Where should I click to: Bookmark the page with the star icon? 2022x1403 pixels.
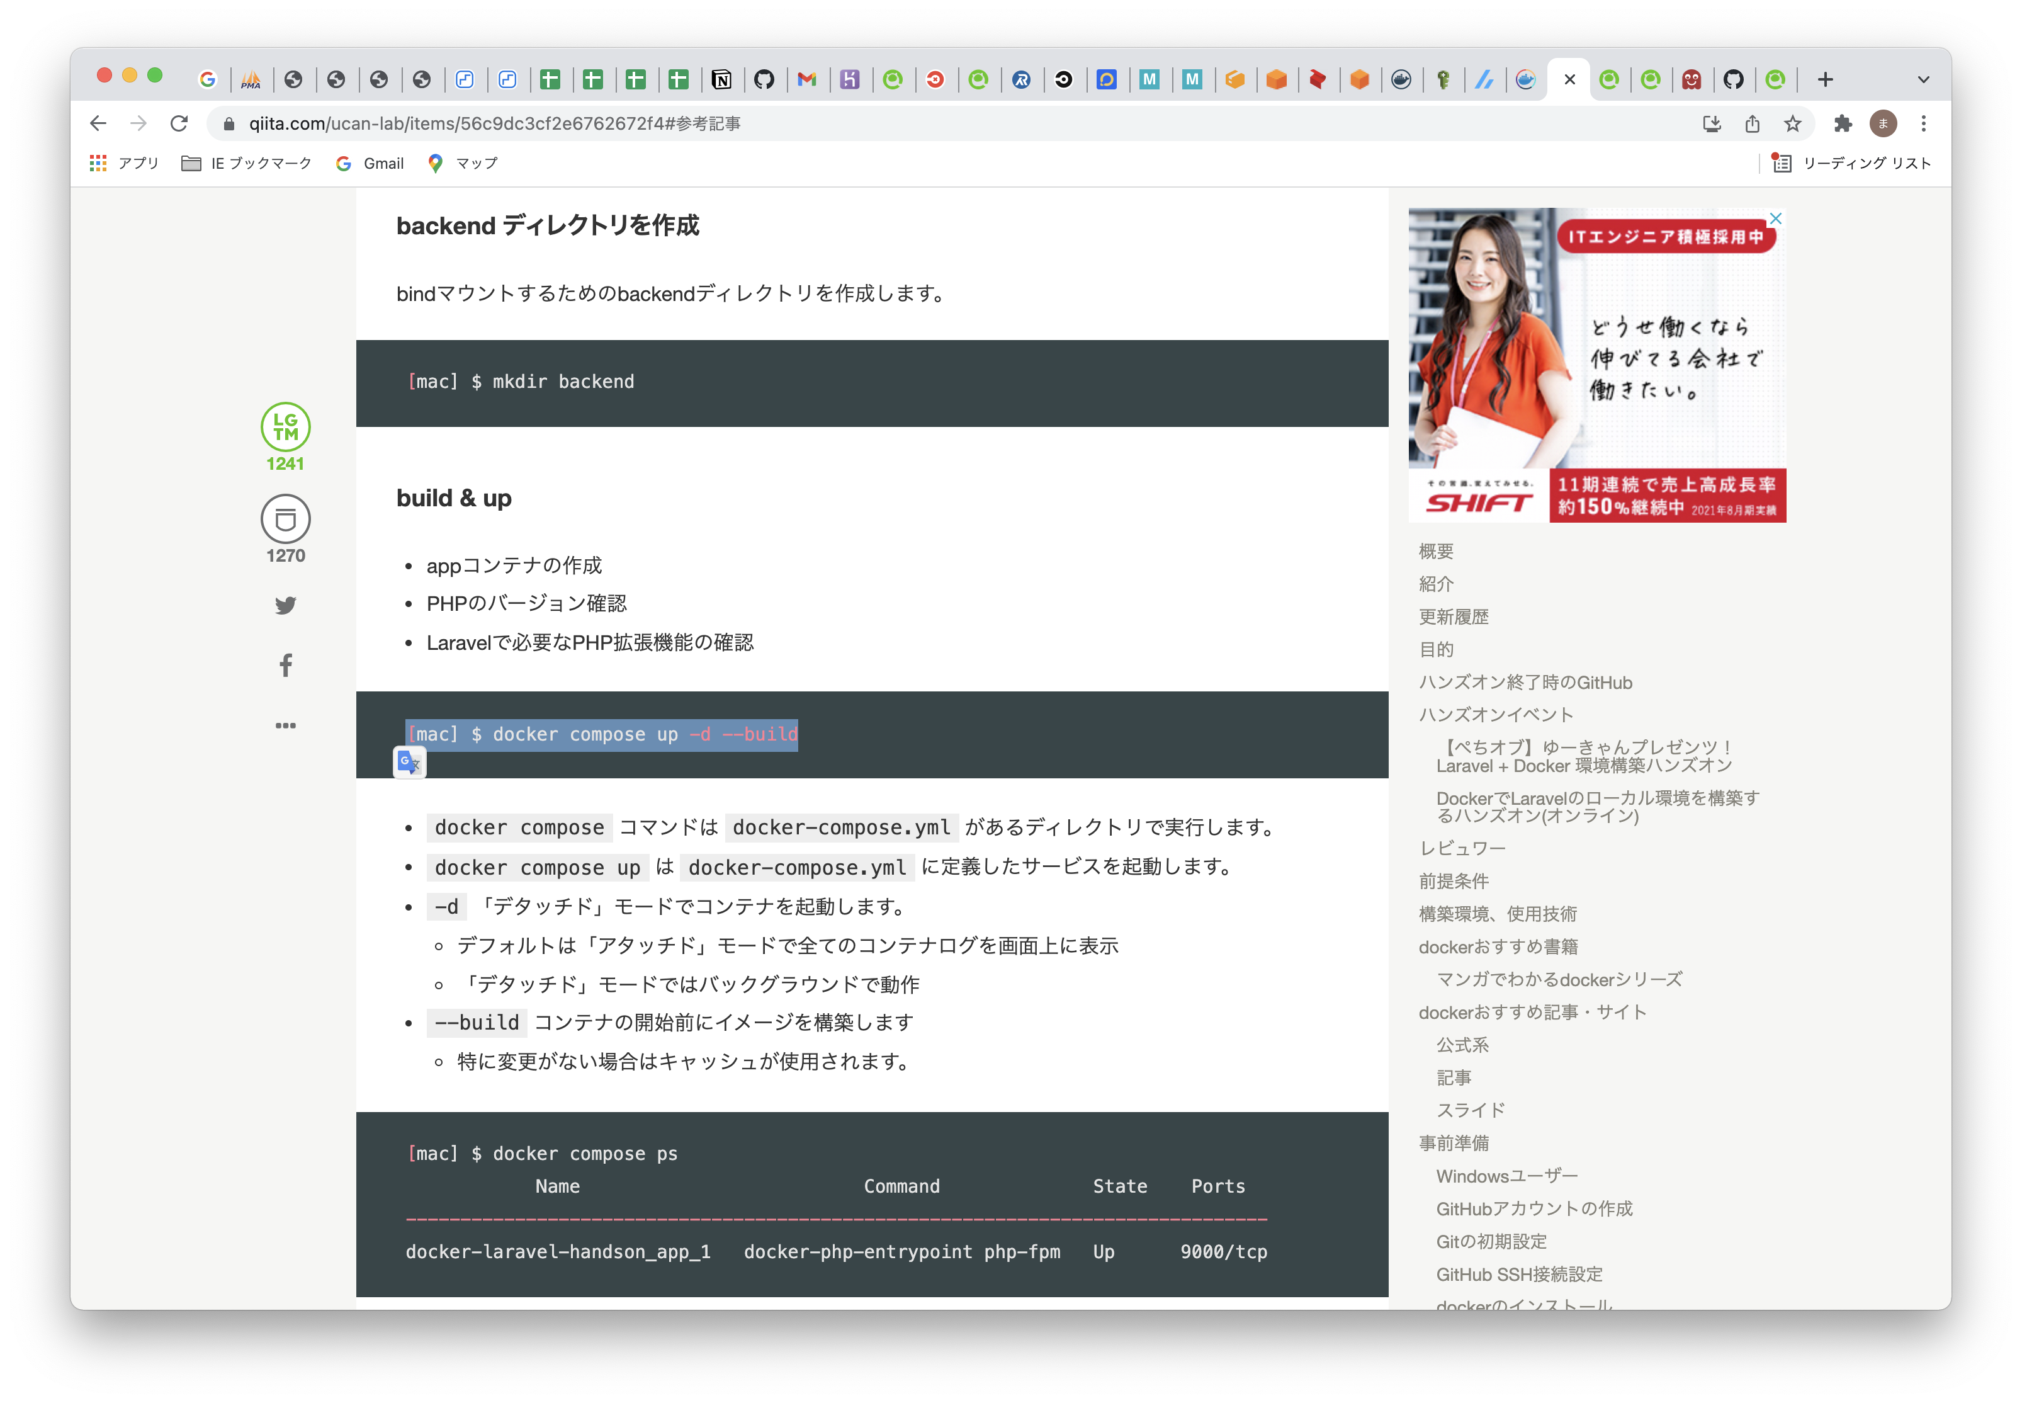(x=1793, y=124)
